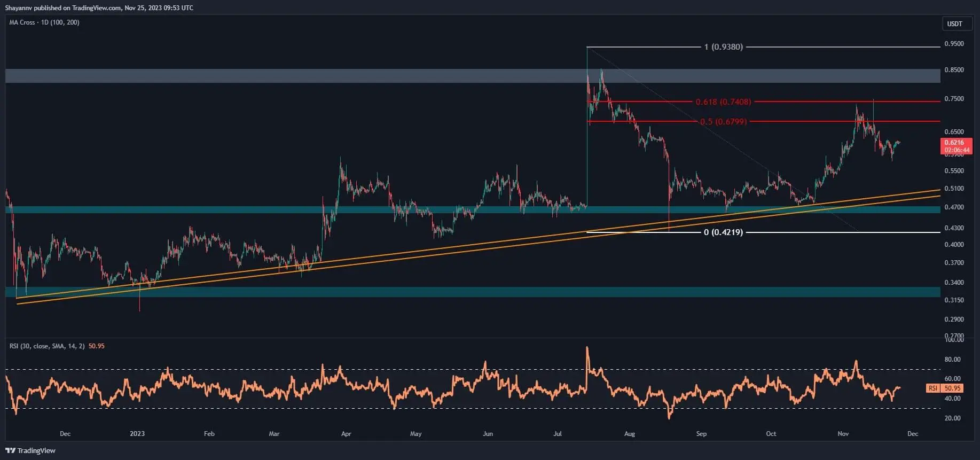The width and height of the screenshot is (980, 460).
Task: Click the RSI 80.00 scale label
Action: pos(952,360)
